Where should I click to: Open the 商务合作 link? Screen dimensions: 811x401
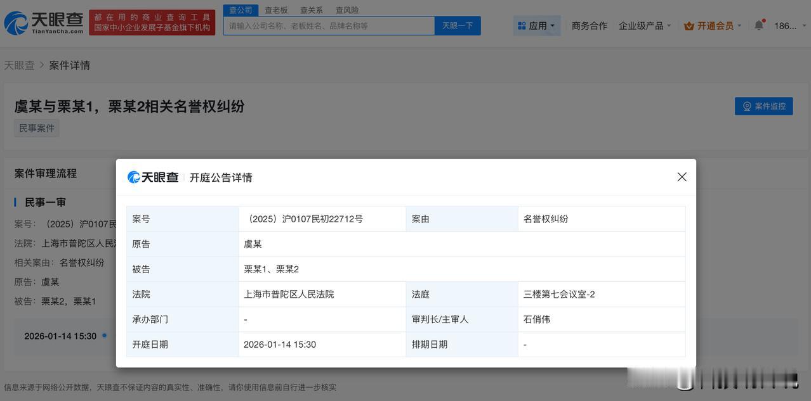pyautogui.click(x=589, y=26)
